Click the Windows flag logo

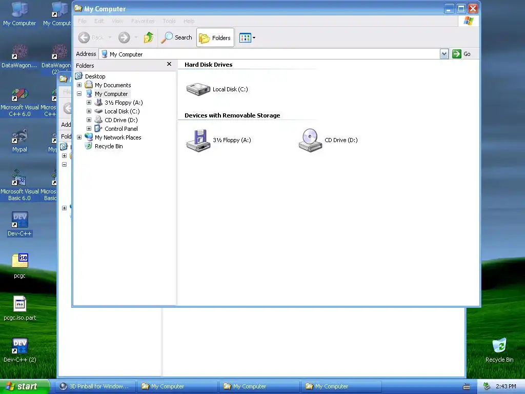coord(469,21)
